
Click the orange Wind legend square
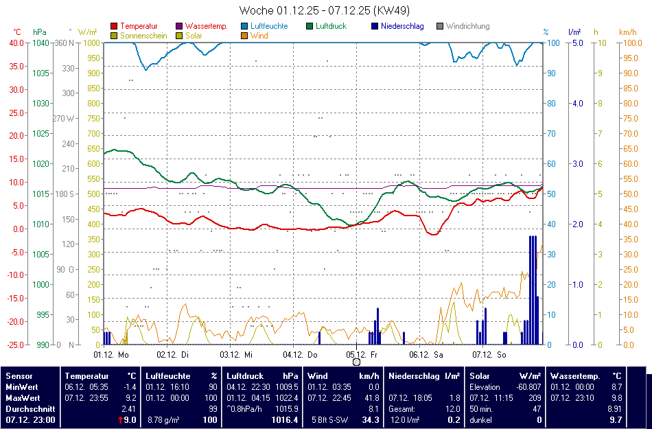(245, 35)
